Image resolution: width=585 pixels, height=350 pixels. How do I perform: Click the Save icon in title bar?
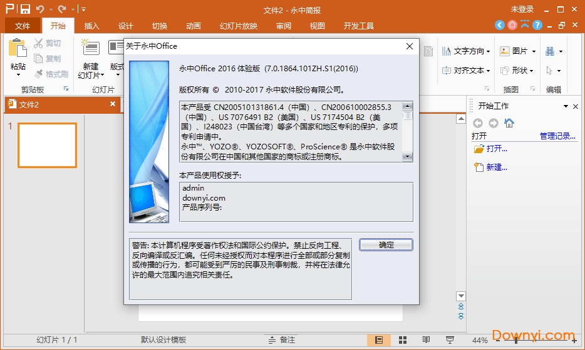pyautogui.click(x=25, y=9)
